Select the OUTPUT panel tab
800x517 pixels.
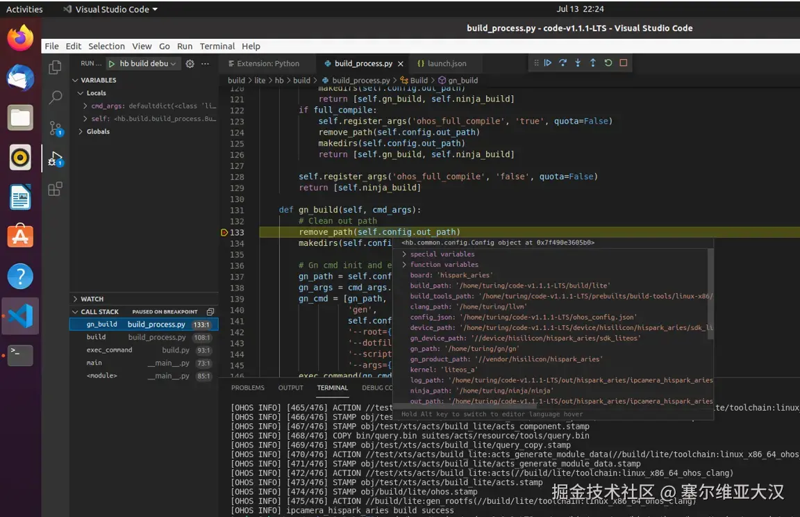(x=290, y=388)
